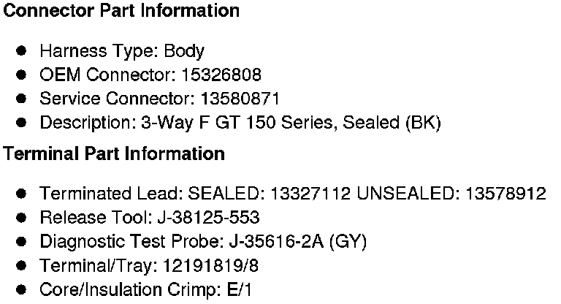Click the bullet beside Harness Type
The height and width of the screenshot is (304, 561).
(x=22, y=51)
